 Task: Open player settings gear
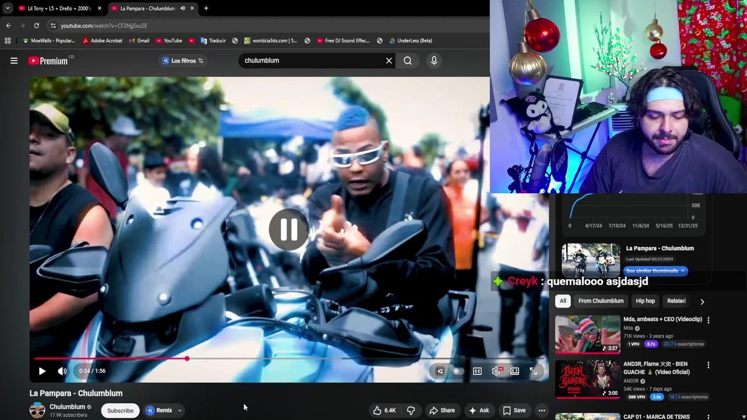pos(496,371)
